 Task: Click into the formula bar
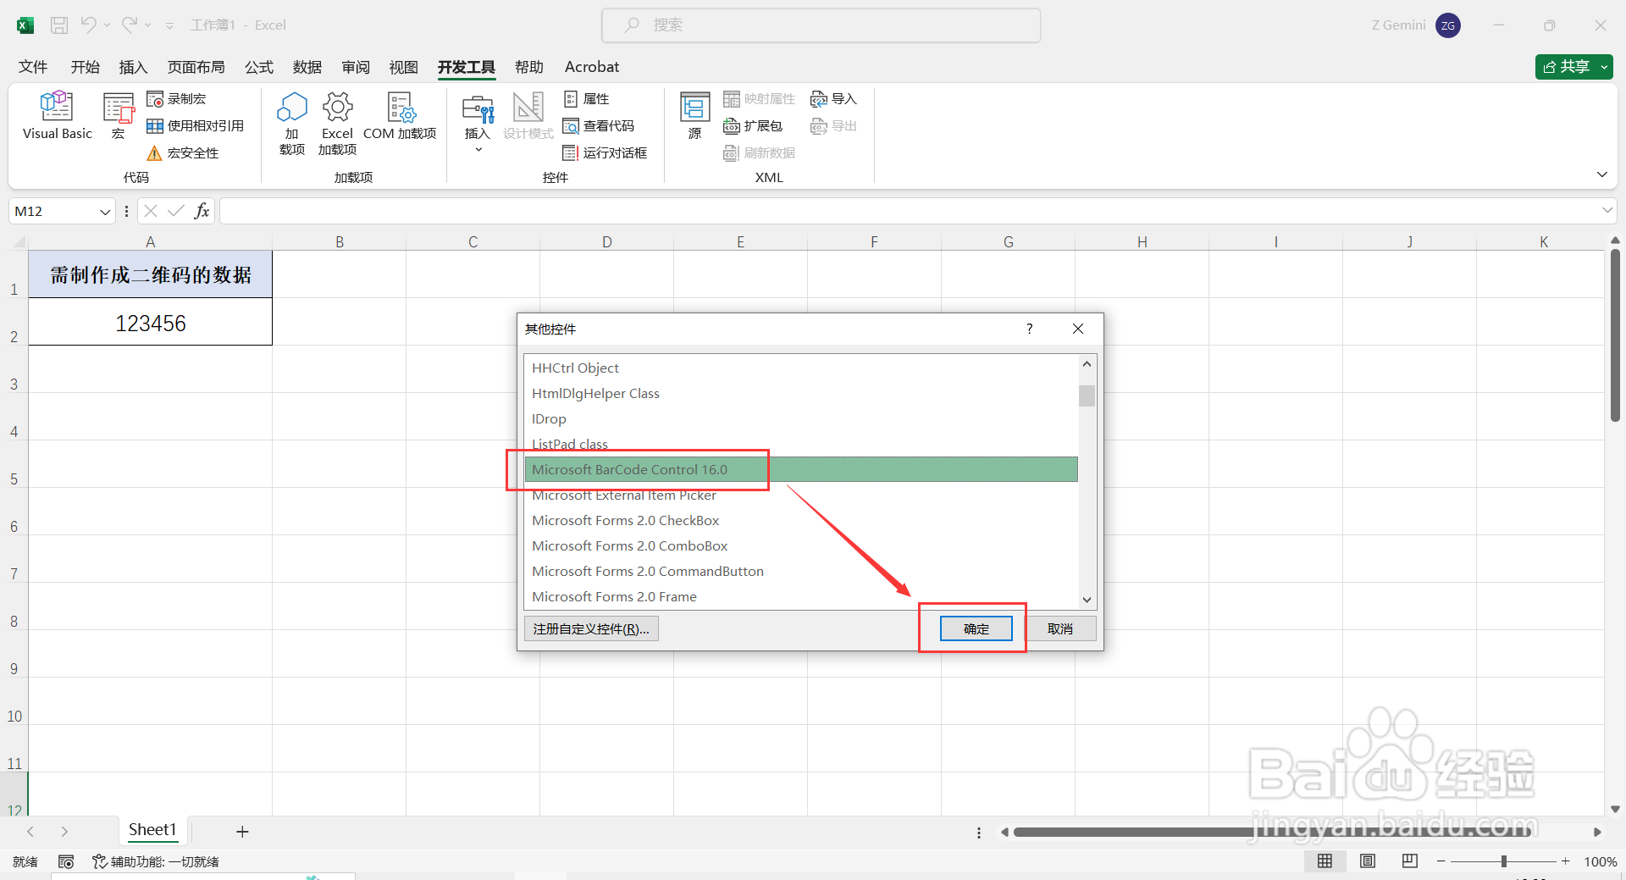point(910,211)
